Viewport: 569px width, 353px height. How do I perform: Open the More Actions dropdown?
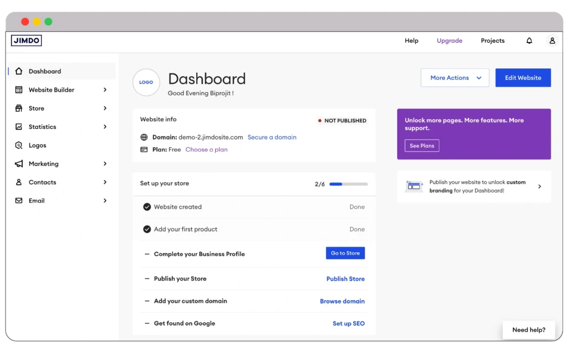coord(455,77)
